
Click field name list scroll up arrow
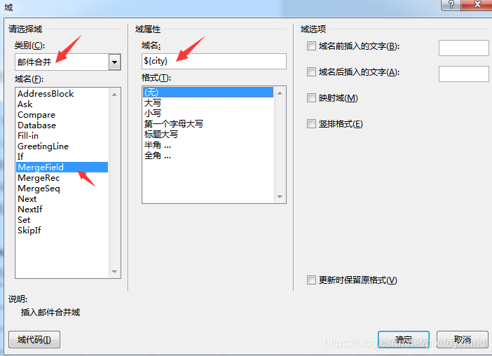point(114,95)
